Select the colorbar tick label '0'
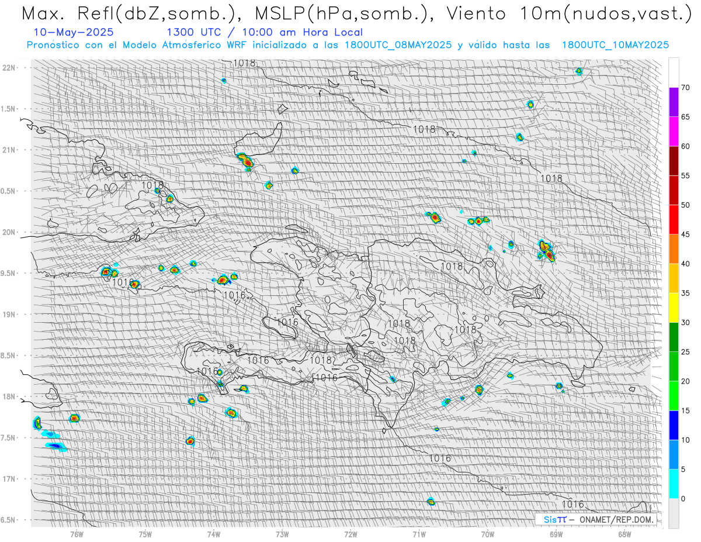Viewport: 701px width, 542px height. click(x=683, y=499)
